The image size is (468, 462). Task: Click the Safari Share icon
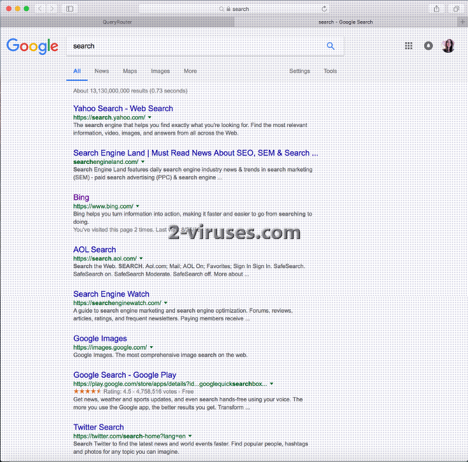click(436, 9)
